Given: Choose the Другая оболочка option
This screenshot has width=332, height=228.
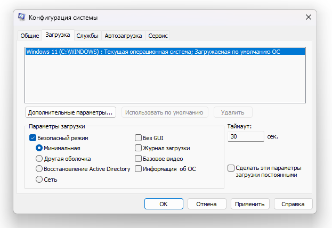Looking at the screenshot, I should tap(39, 159).
